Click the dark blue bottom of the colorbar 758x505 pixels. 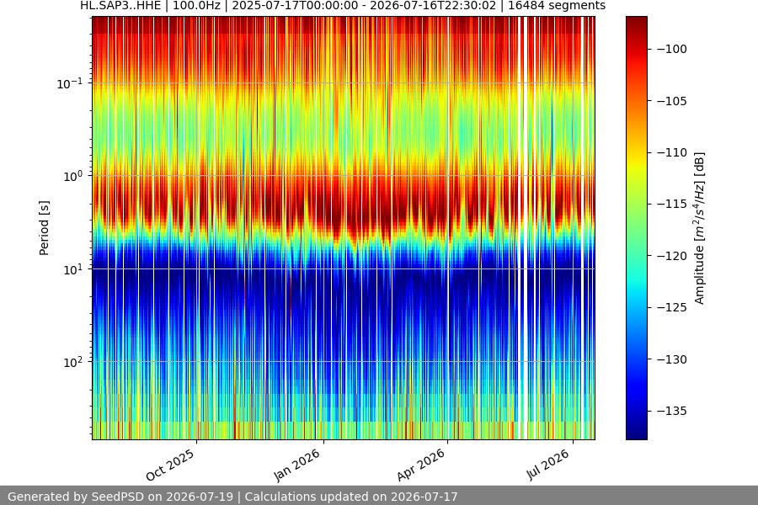click(636, 433)
